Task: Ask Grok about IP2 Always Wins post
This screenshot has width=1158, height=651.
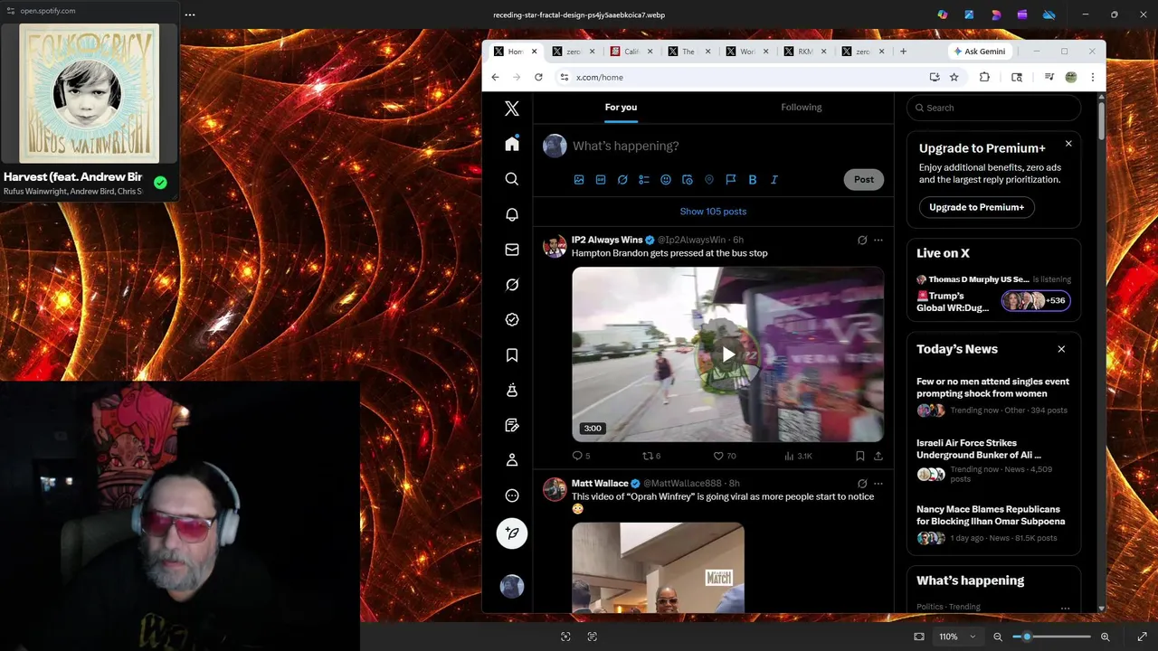Action: tap(862, 241)
